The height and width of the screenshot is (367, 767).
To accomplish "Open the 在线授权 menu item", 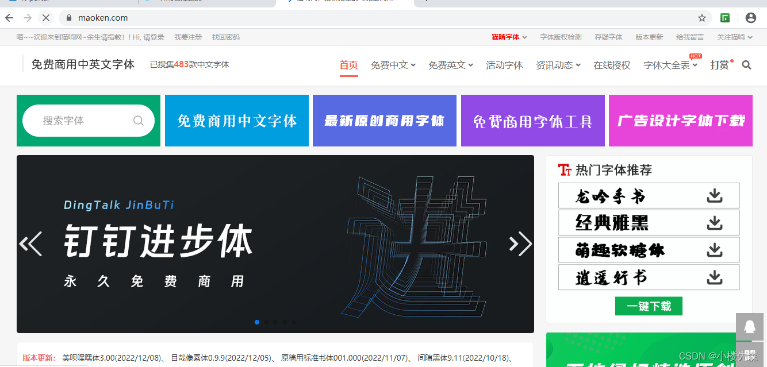I will [612, 65].
